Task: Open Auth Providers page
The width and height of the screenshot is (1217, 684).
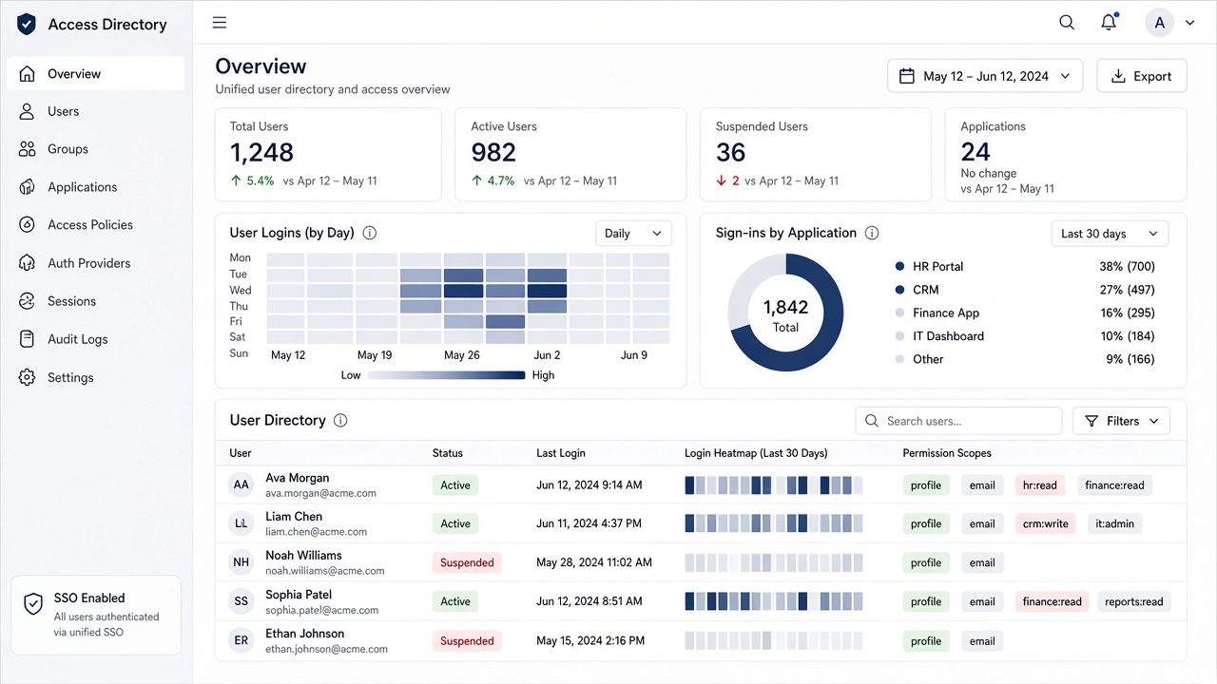Action: click(96, 263)
